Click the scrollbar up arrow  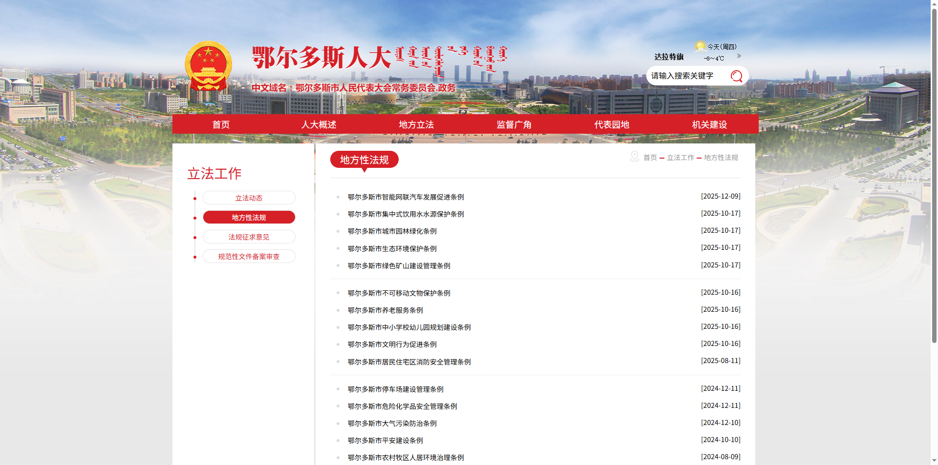[934, 3]
